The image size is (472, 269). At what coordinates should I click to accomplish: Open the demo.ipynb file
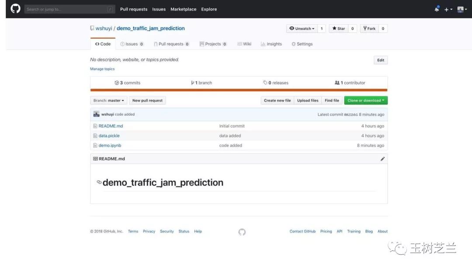tap(110, 145)
